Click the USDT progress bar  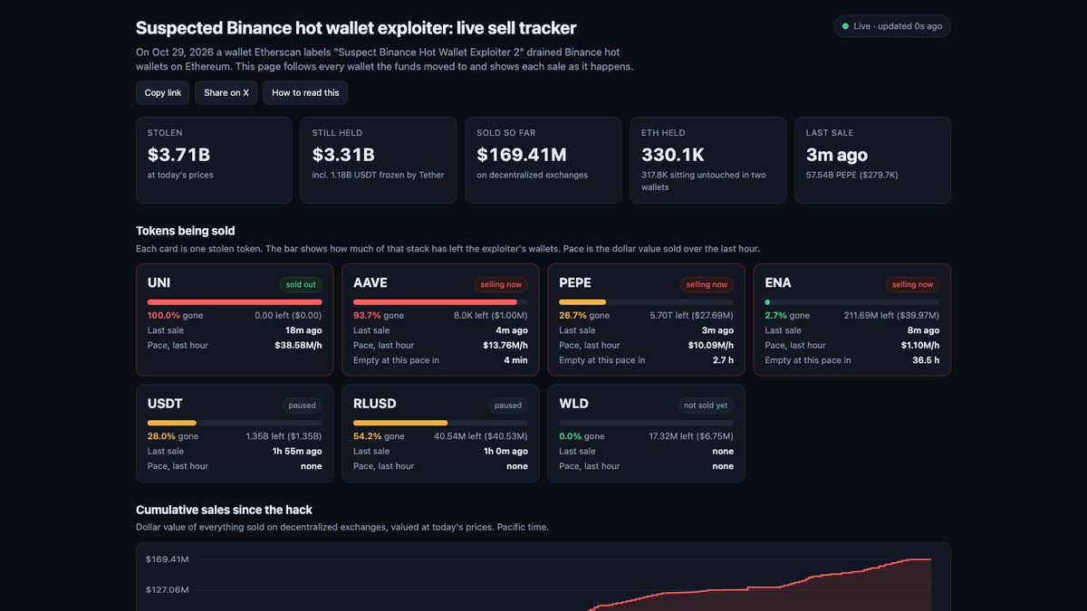235,423
